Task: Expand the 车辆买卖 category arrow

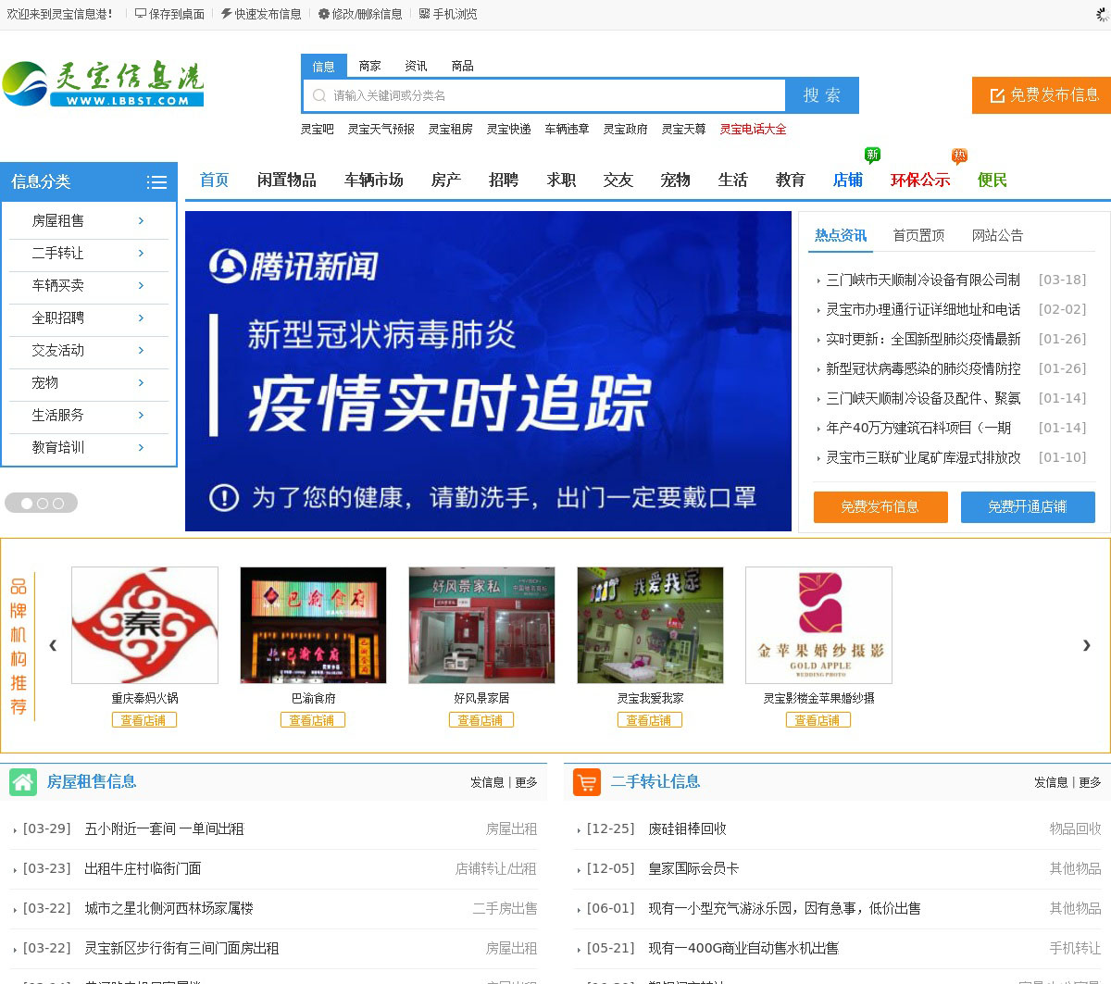Action: point(141,286)
